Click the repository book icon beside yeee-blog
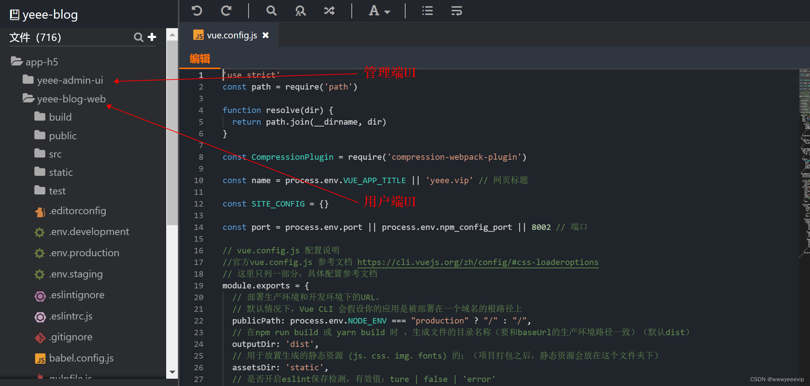The height and width of the screenshot is (386, 810). (15, 15)
